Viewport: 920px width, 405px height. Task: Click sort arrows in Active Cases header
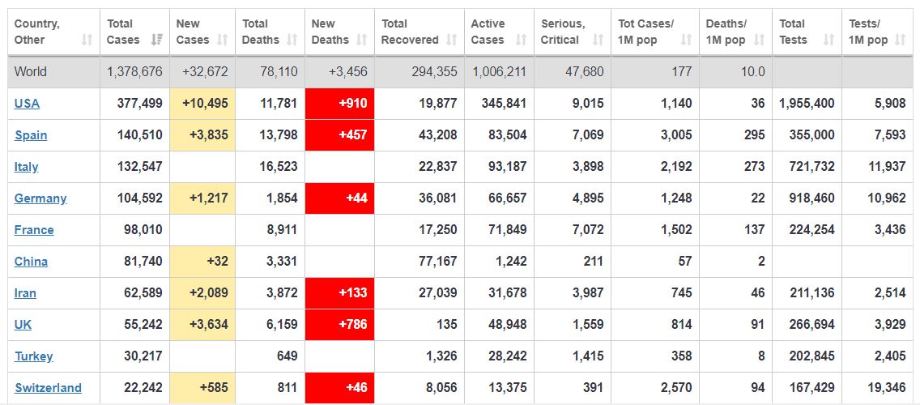[x=522, y=40]
